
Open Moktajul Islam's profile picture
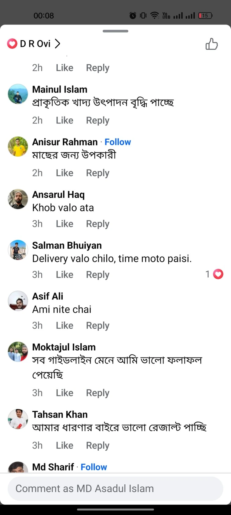(x=18, y=352)
